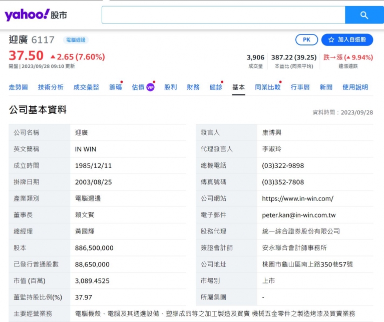The image size is (384, 322).
Task: Switch to the 成交彙整 tab
Action: click(86, 87)
